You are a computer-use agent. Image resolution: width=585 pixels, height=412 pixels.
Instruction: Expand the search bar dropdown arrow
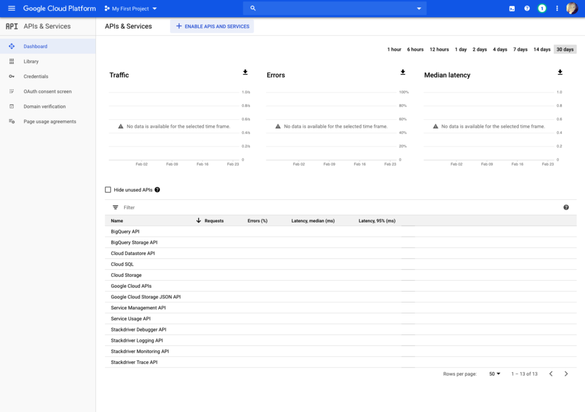(x=419, y=9)
